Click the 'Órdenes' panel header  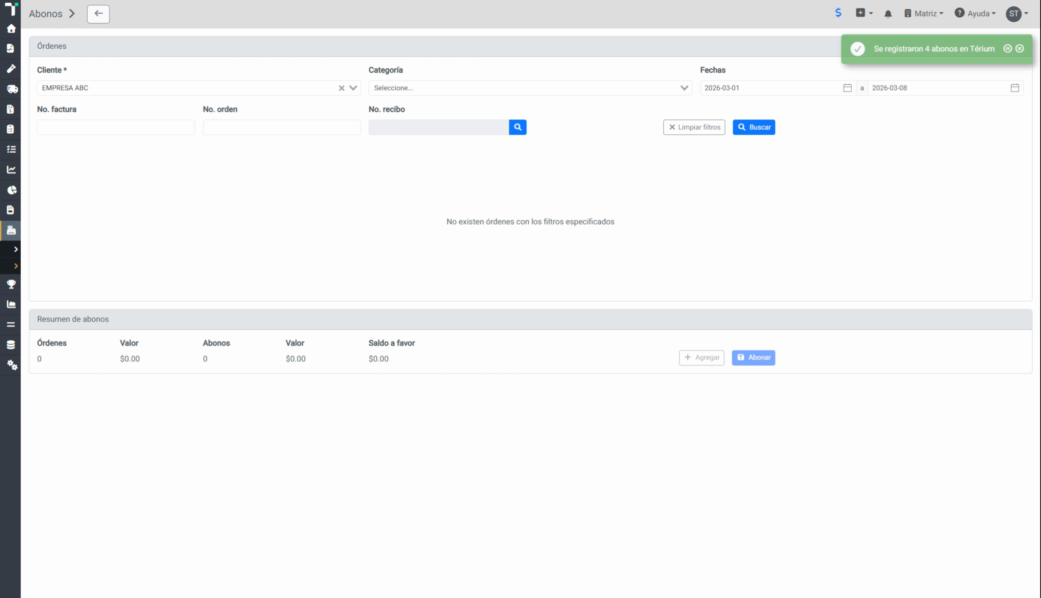(530, 46)
